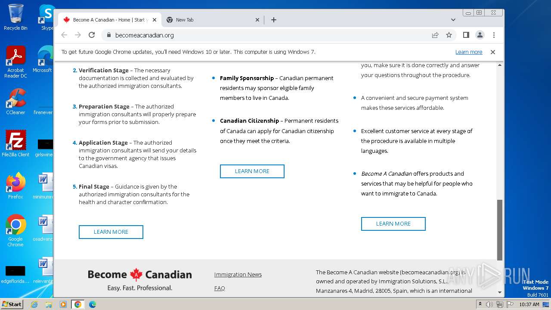This screenshot has width=551, height=310.
Task: Launch Acrobat Reader DC from desktop
Action: tap(15, 62)
